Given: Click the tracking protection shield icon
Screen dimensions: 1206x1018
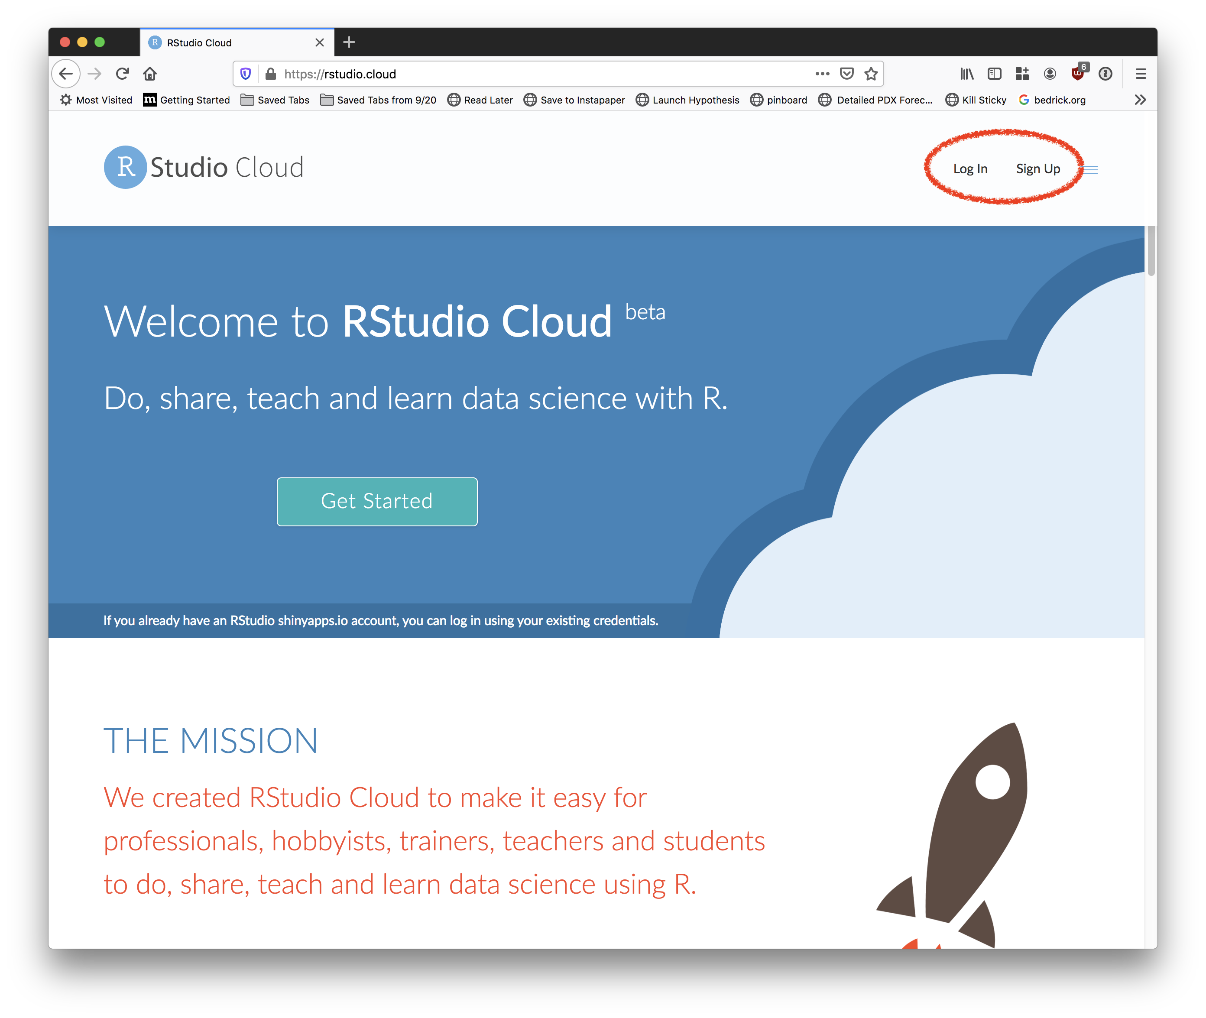Looking at the screenshot, I should click(246, 74).
